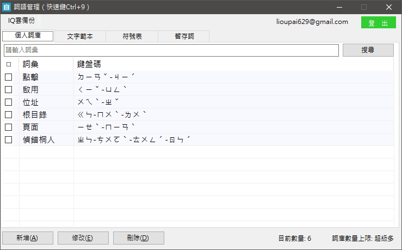
Task: Toggle the select-all header checkbox
Action: [x=9, y=64]
